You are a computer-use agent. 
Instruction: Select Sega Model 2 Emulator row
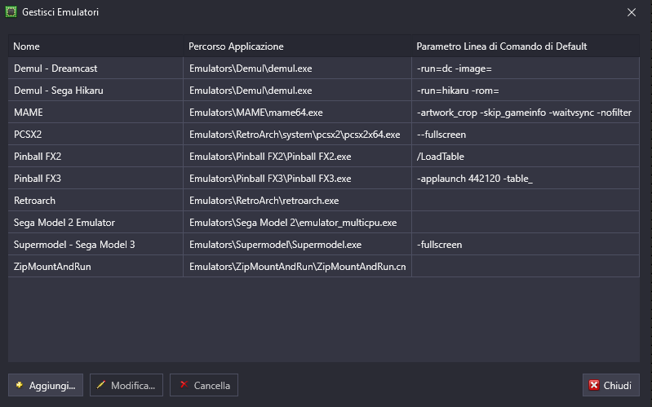tap(323, 223)
